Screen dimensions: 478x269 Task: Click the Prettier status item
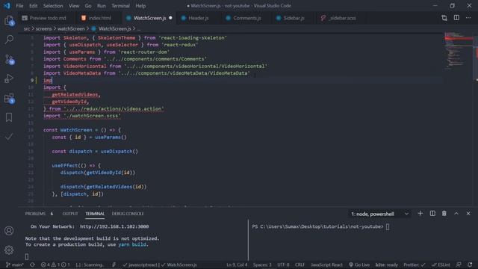pos(414,265)
